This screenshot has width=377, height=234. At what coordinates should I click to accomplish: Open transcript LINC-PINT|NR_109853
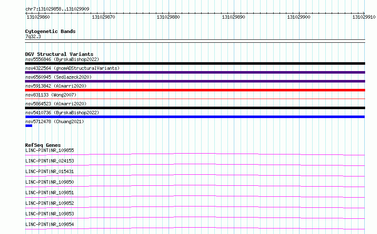50,214
